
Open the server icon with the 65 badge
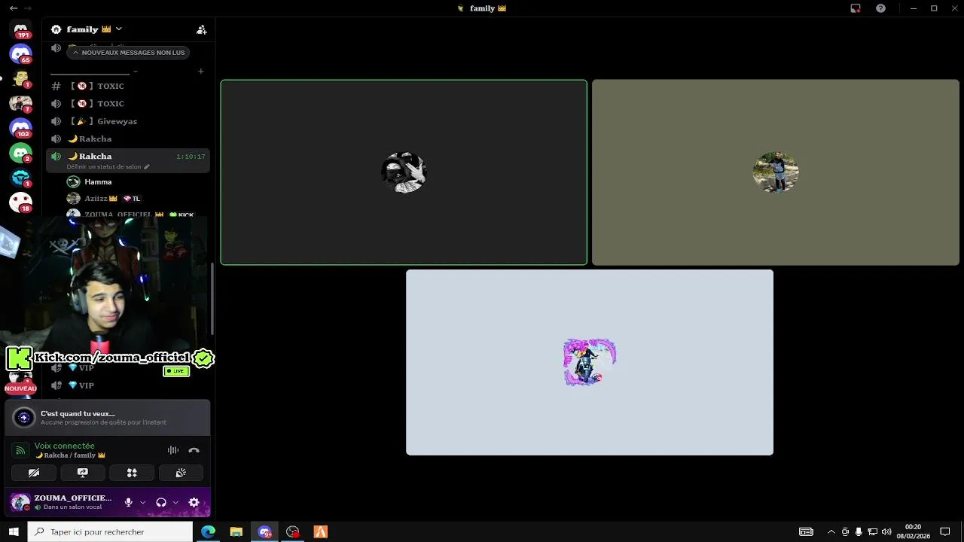coord(21,54)
